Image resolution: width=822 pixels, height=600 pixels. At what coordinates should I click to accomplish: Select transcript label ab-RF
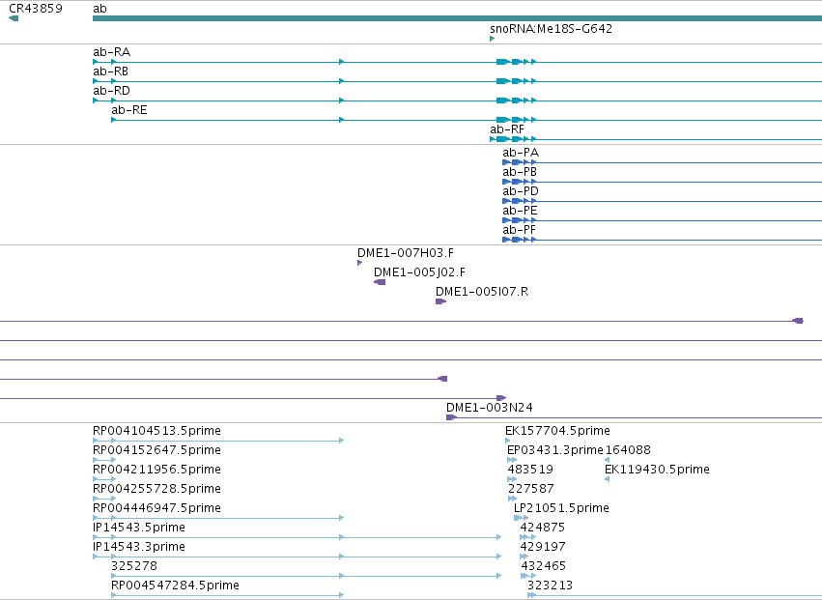coord(507,129)
